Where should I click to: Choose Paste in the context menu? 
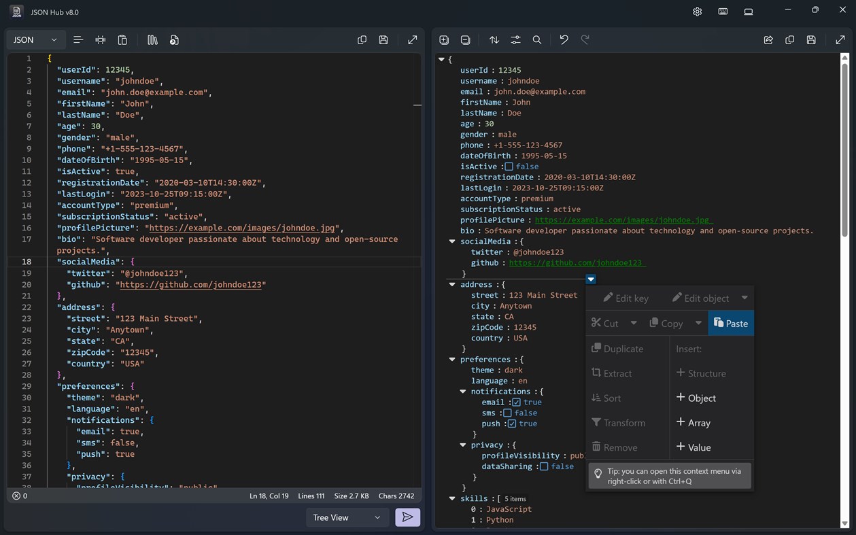pyautogui.click(x=731, y=323)
